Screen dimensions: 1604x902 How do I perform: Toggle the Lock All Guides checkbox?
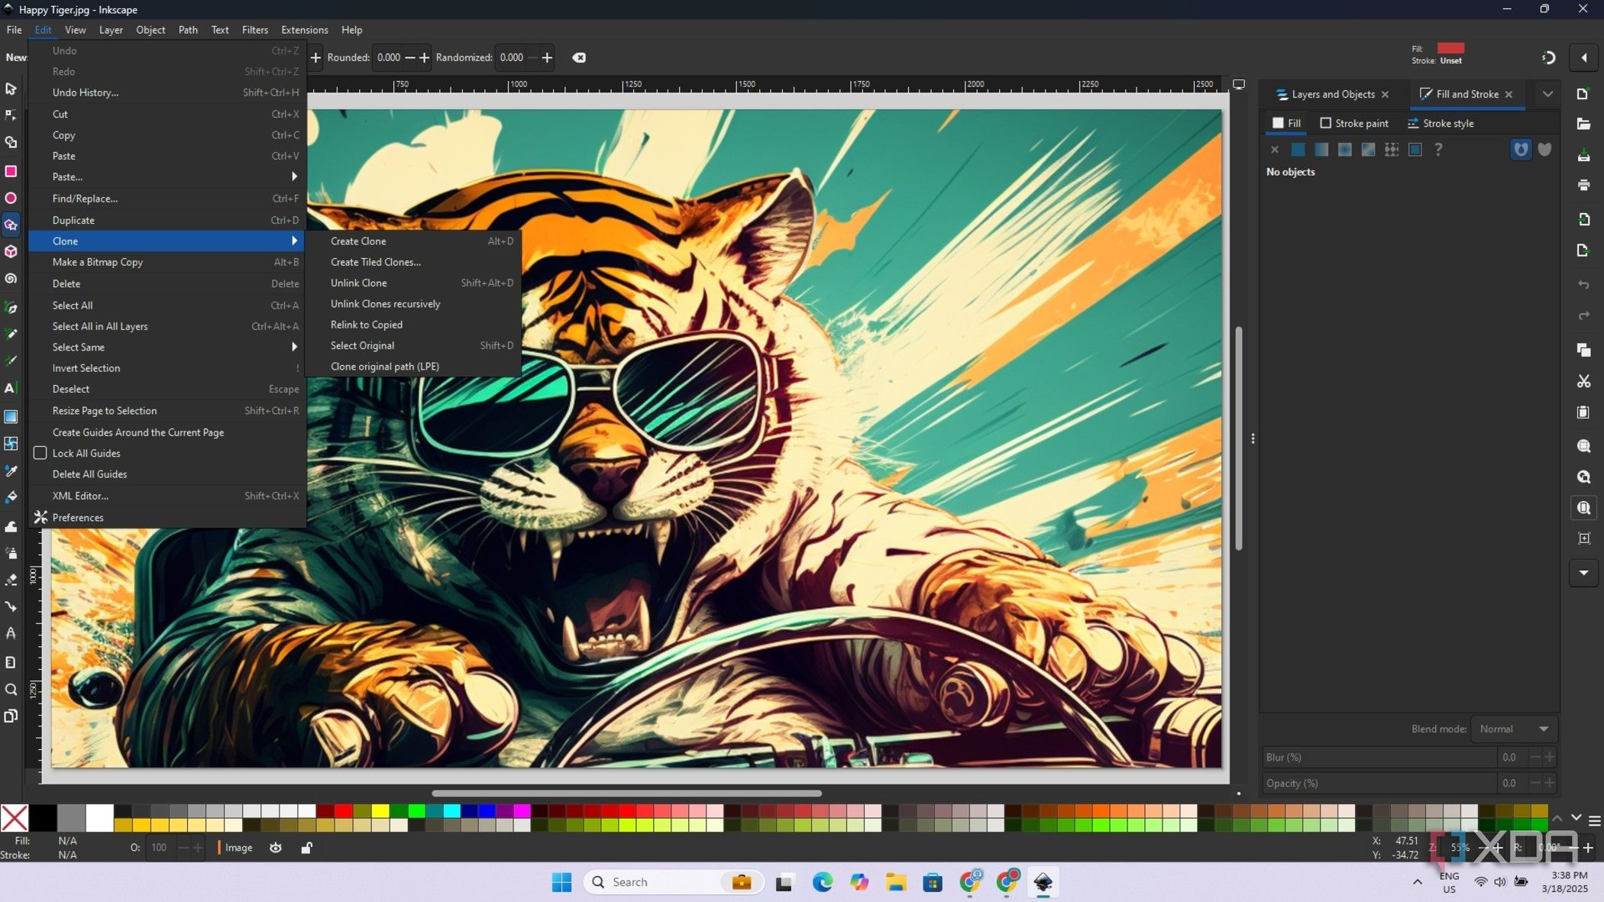point(40,453)
